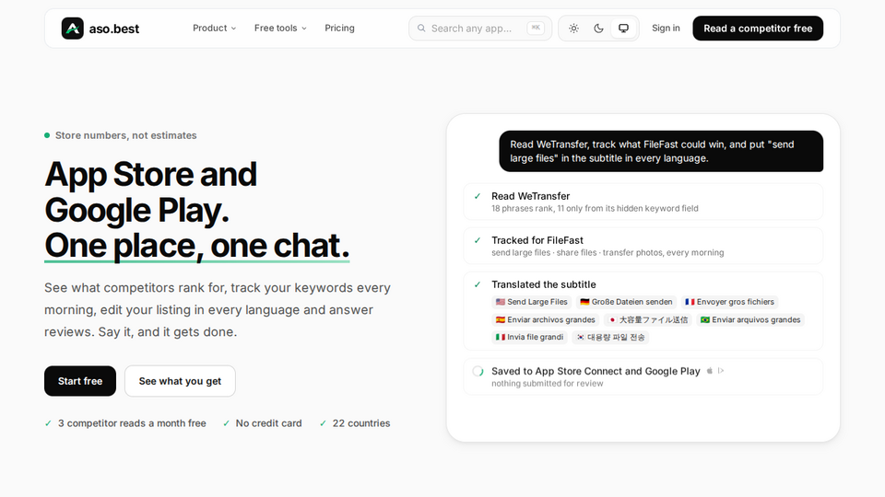This screenshot has height=497, width=885.
Task: Click the green dot beside Store numbers
Action: (47, 135)
